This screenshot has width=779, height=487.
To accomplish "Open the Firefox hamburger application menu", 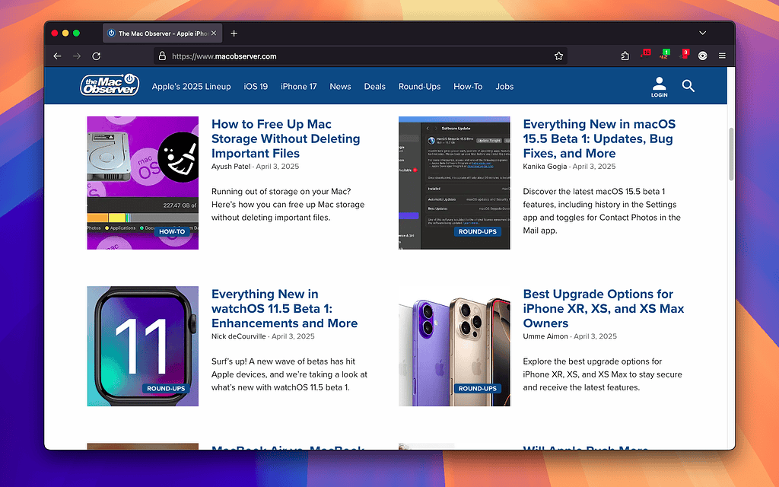I will [722, 56].
